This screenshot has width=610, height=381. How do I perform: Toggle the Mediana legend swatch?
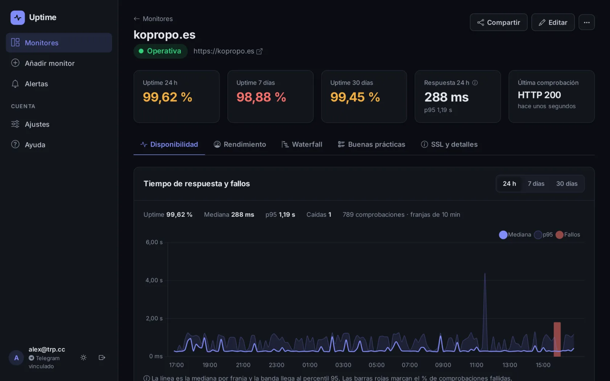click(503, 235)
